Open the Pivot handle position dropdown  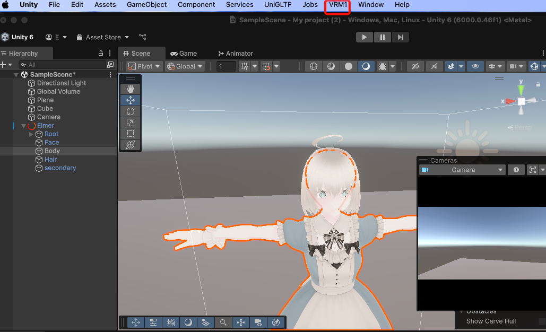(x=144, y=66)
